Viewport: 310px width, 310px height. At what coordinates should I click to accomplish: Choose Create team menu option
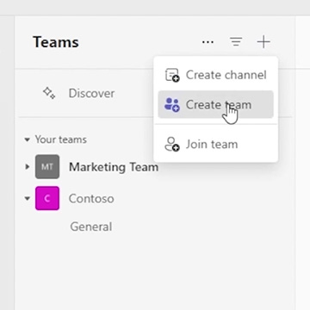pos(215,104)
